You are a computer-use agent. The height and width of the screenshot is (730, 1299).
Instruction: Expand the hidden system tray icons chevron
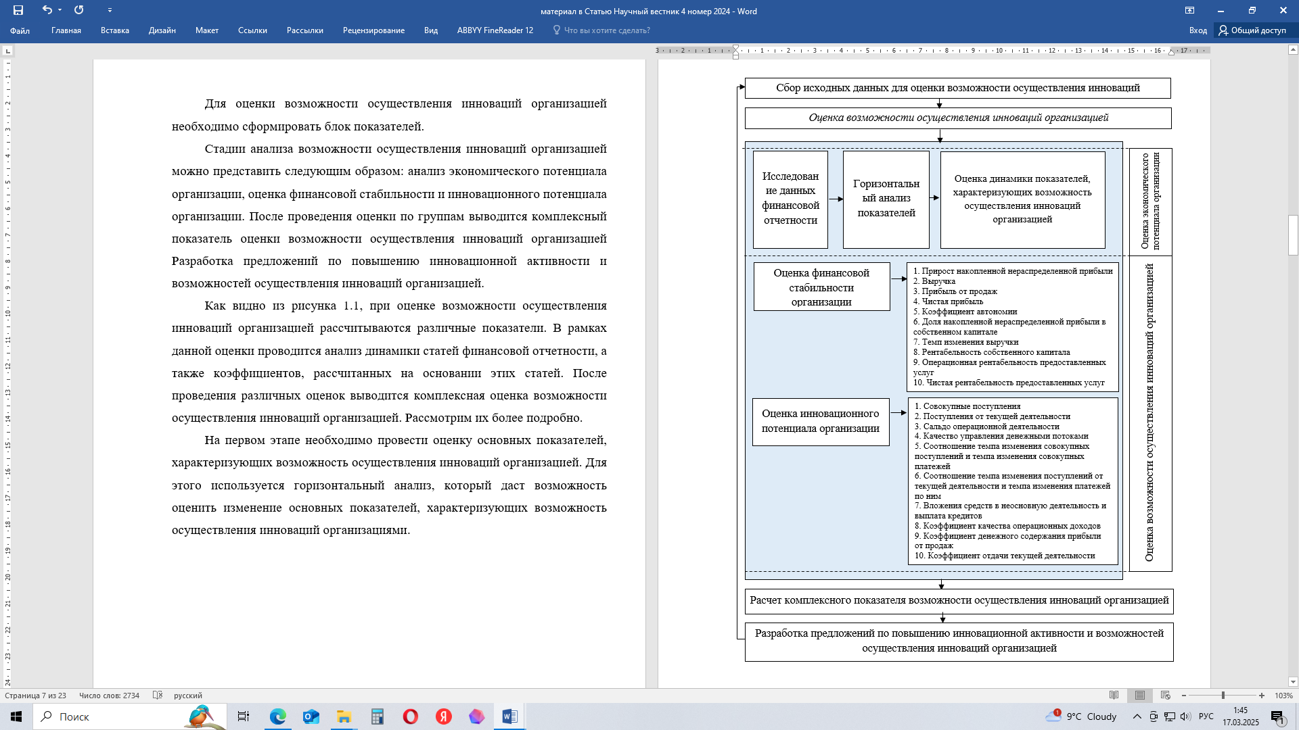[x=1137, y=716]
